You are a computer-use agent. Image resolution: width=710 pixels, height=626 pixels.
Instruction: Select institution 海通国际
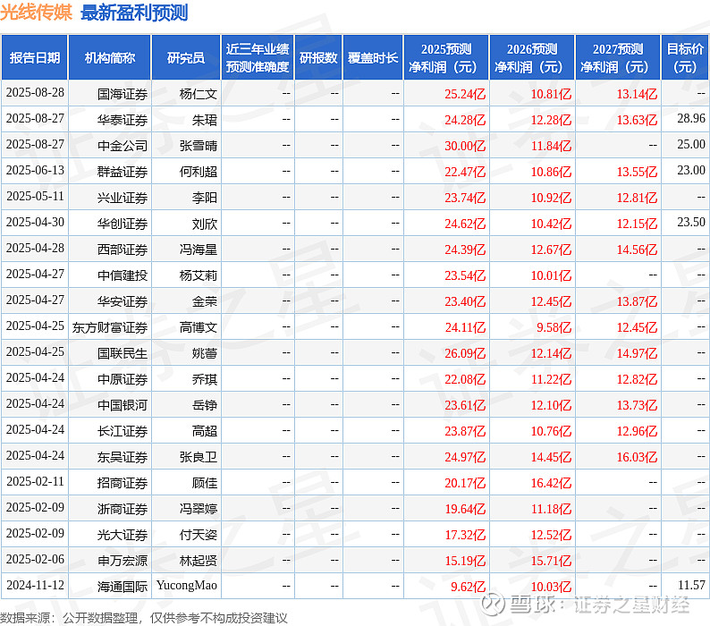click(123, 587)
